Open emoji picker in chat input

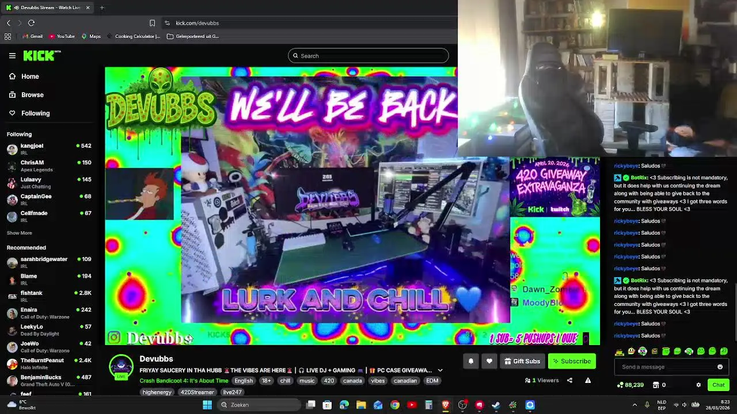[x=720, y=367]
